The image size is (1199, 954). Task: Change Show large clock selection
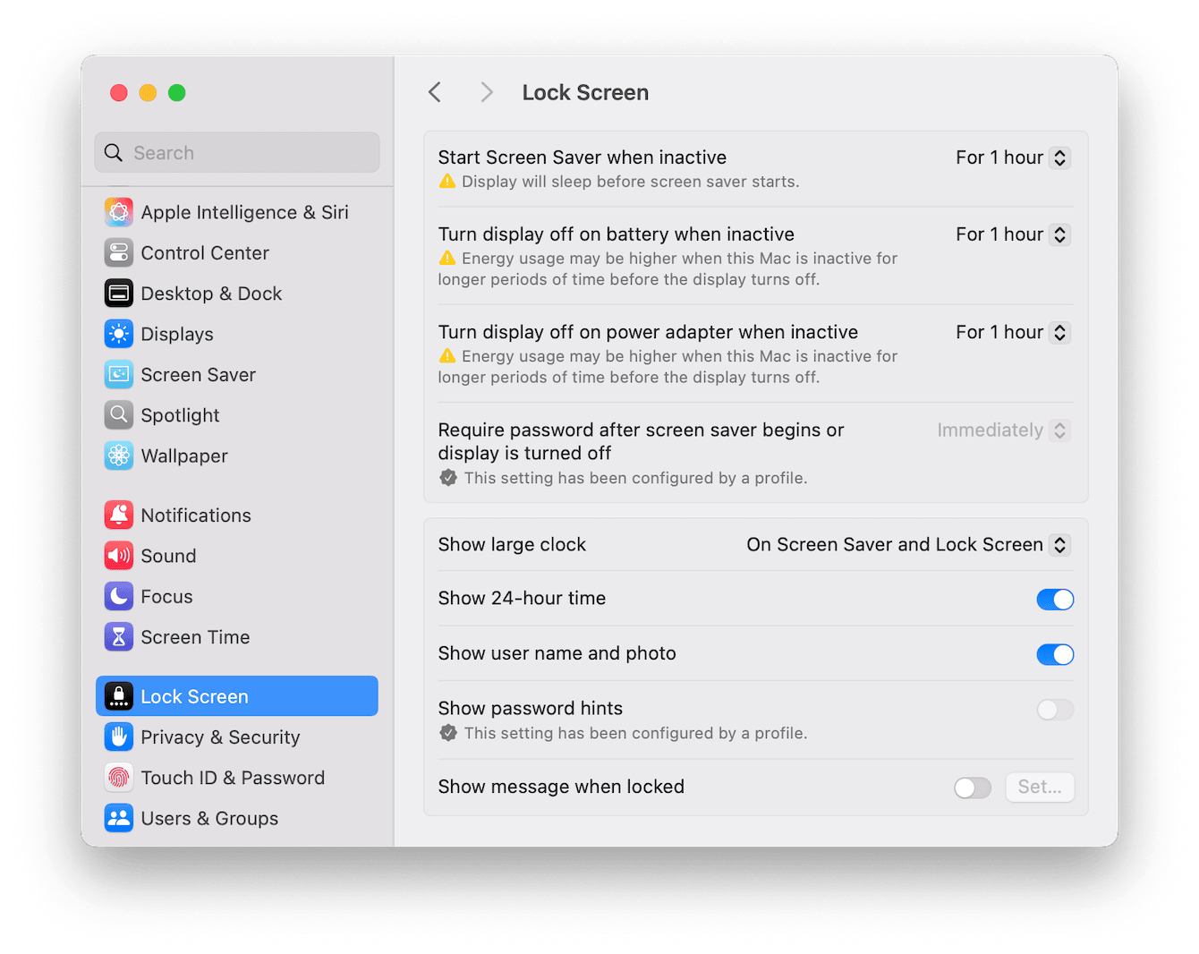[906, 544]
